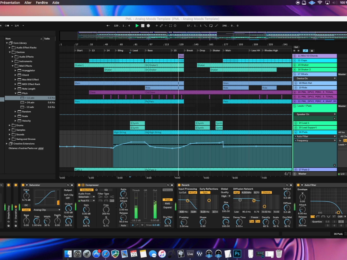Click the Saturator save preset disk icon
Screen dimensions: 347x260
point(72,185)
